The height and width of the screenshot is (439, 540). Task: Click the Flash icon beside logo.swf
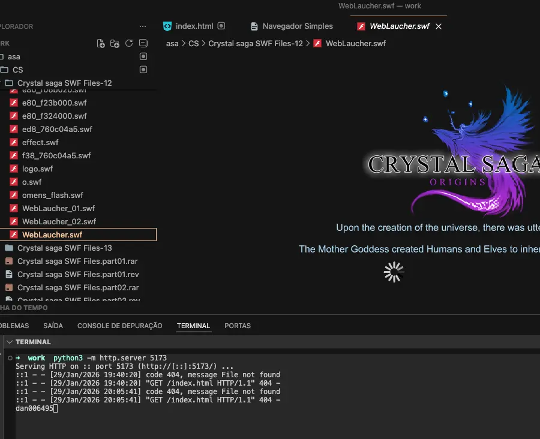(x=14, y=169)
